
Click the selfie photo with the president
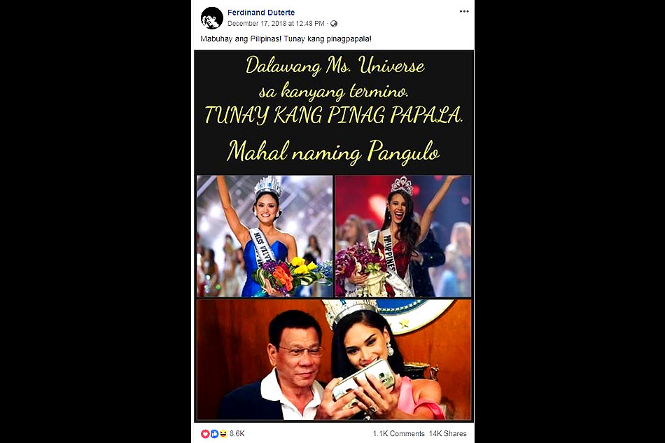(334, 360)
